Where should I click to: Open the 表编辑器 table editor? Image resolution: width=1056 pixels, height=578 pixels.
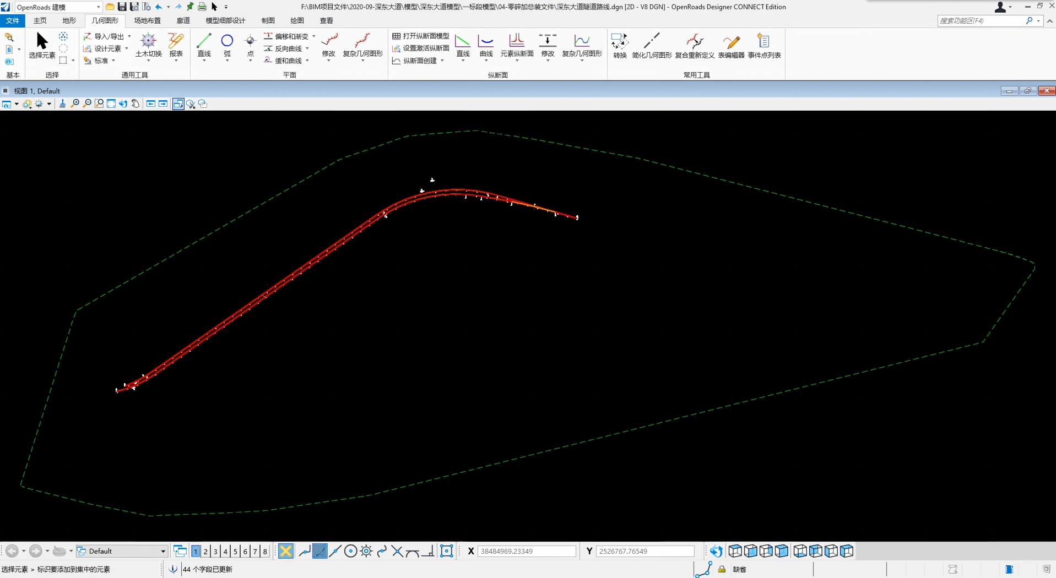731,46
